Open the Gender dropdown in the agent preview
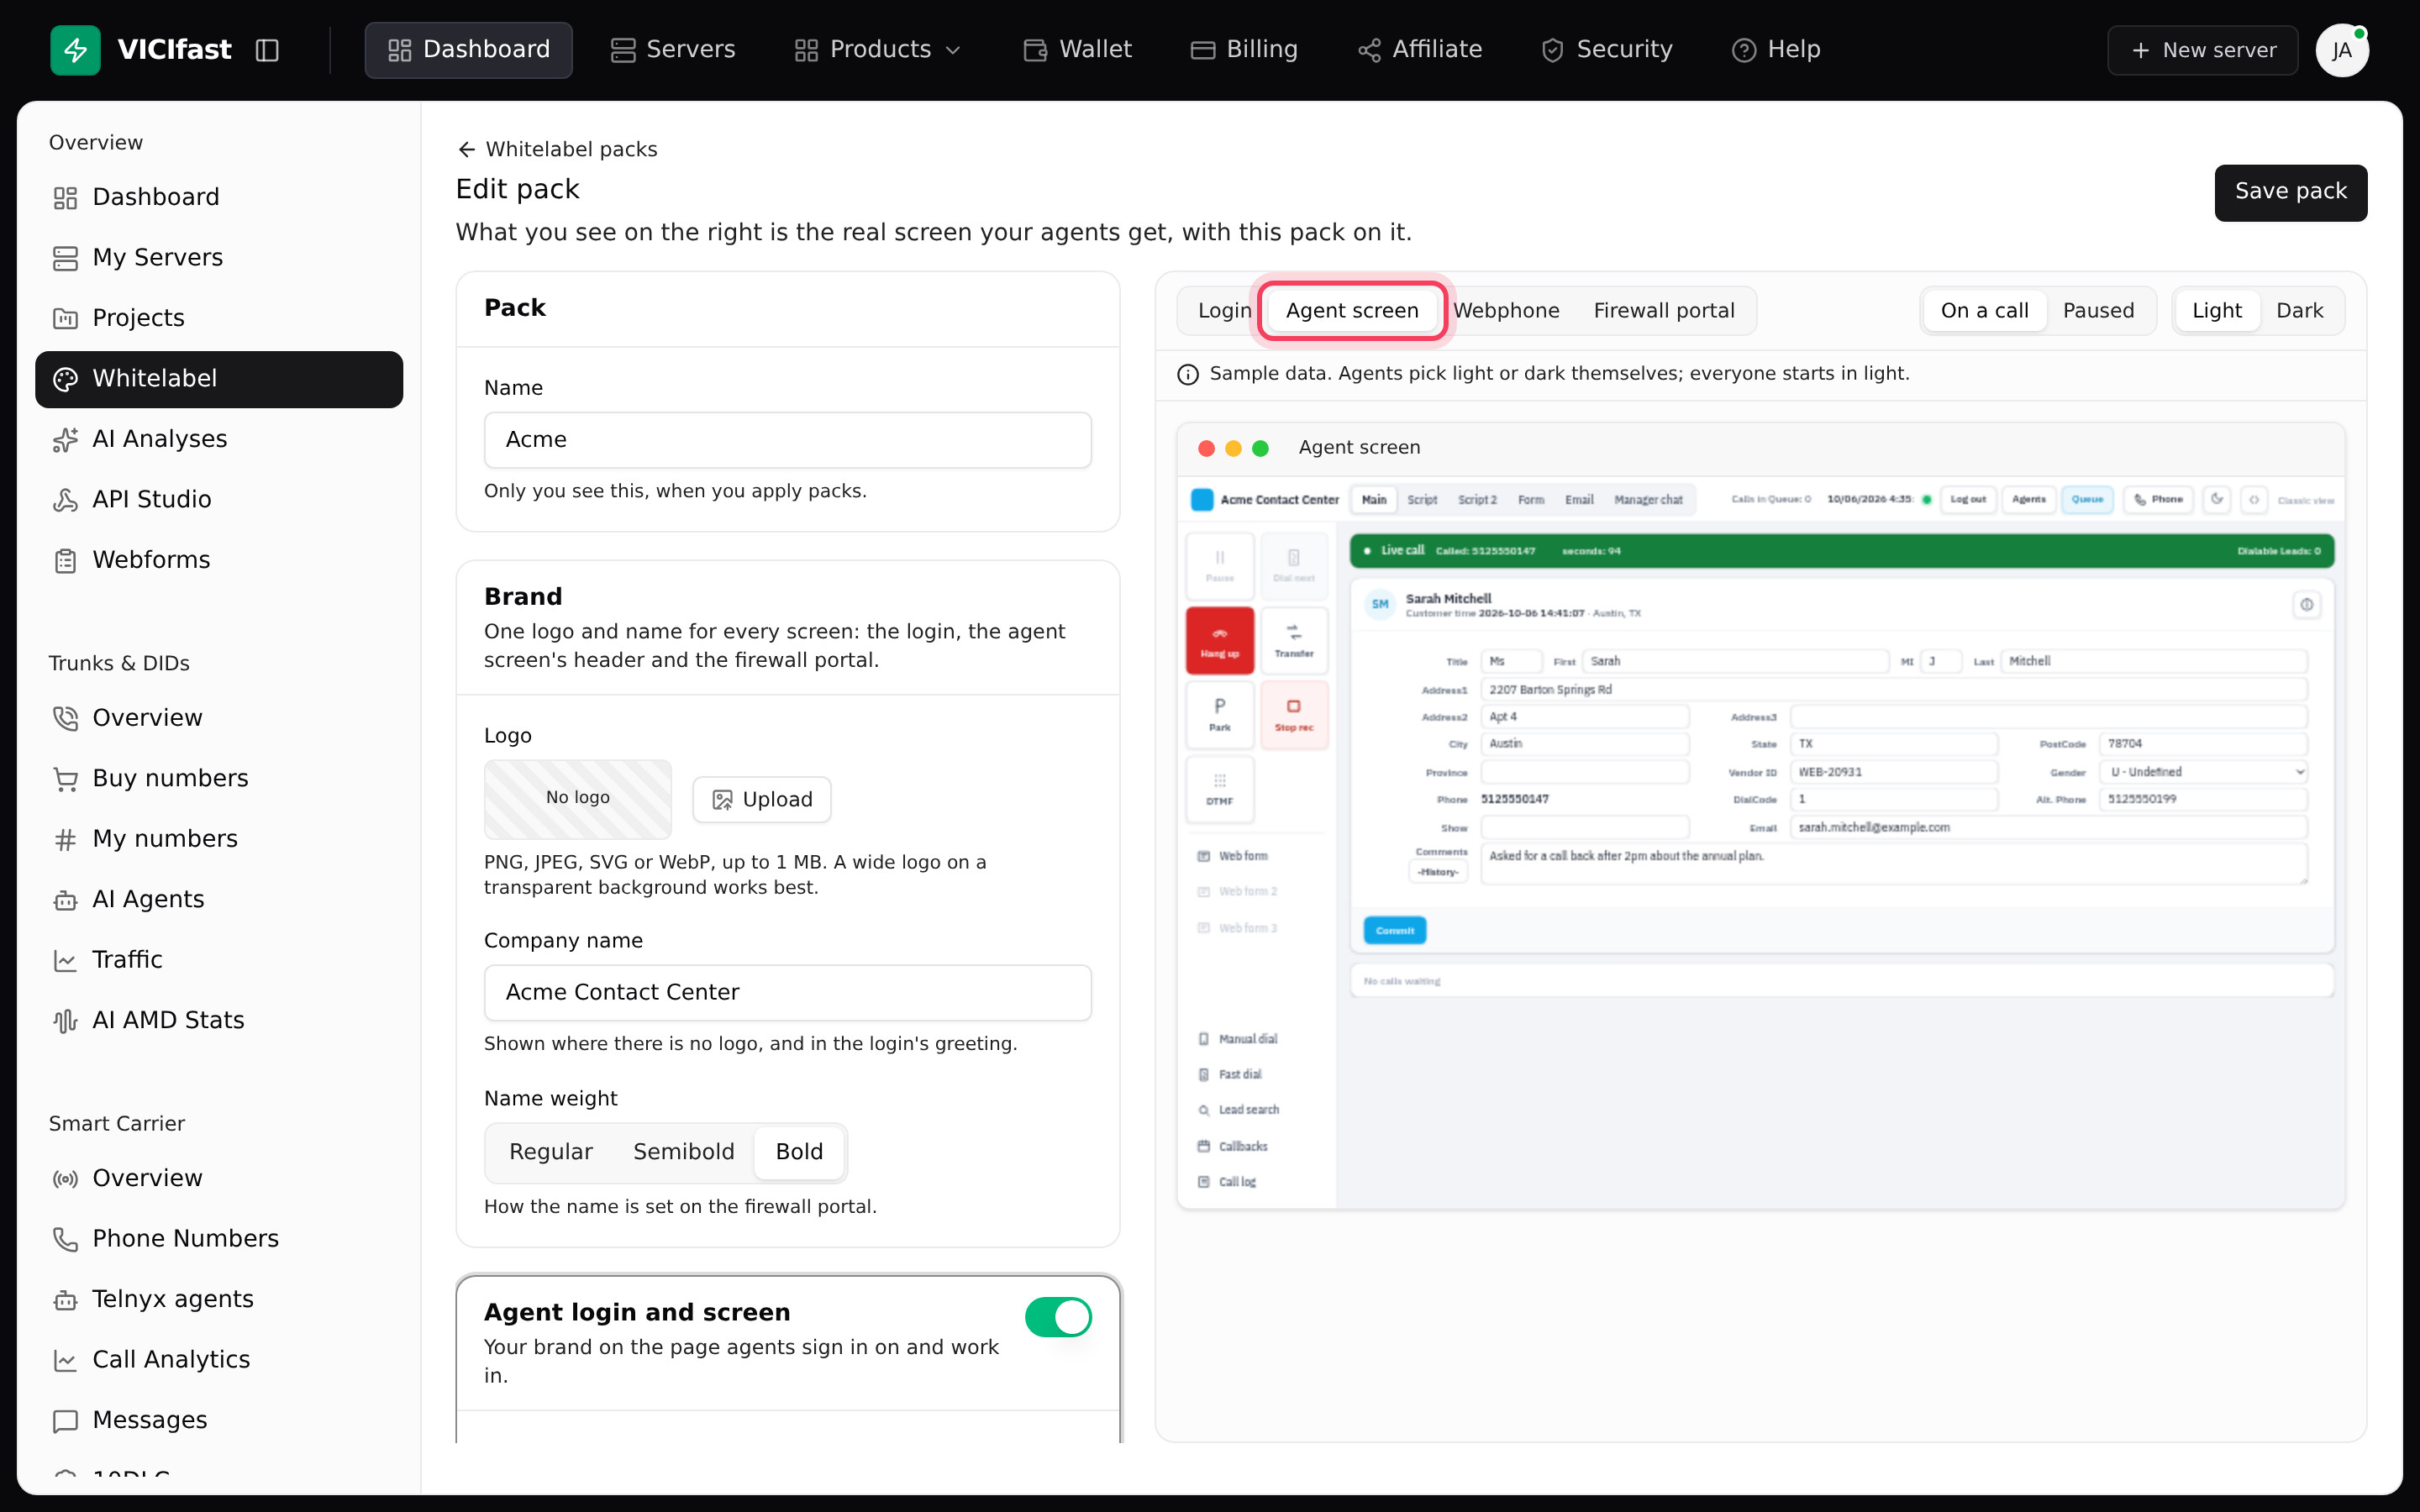2420x1512 pixels. click(2204, 772)
